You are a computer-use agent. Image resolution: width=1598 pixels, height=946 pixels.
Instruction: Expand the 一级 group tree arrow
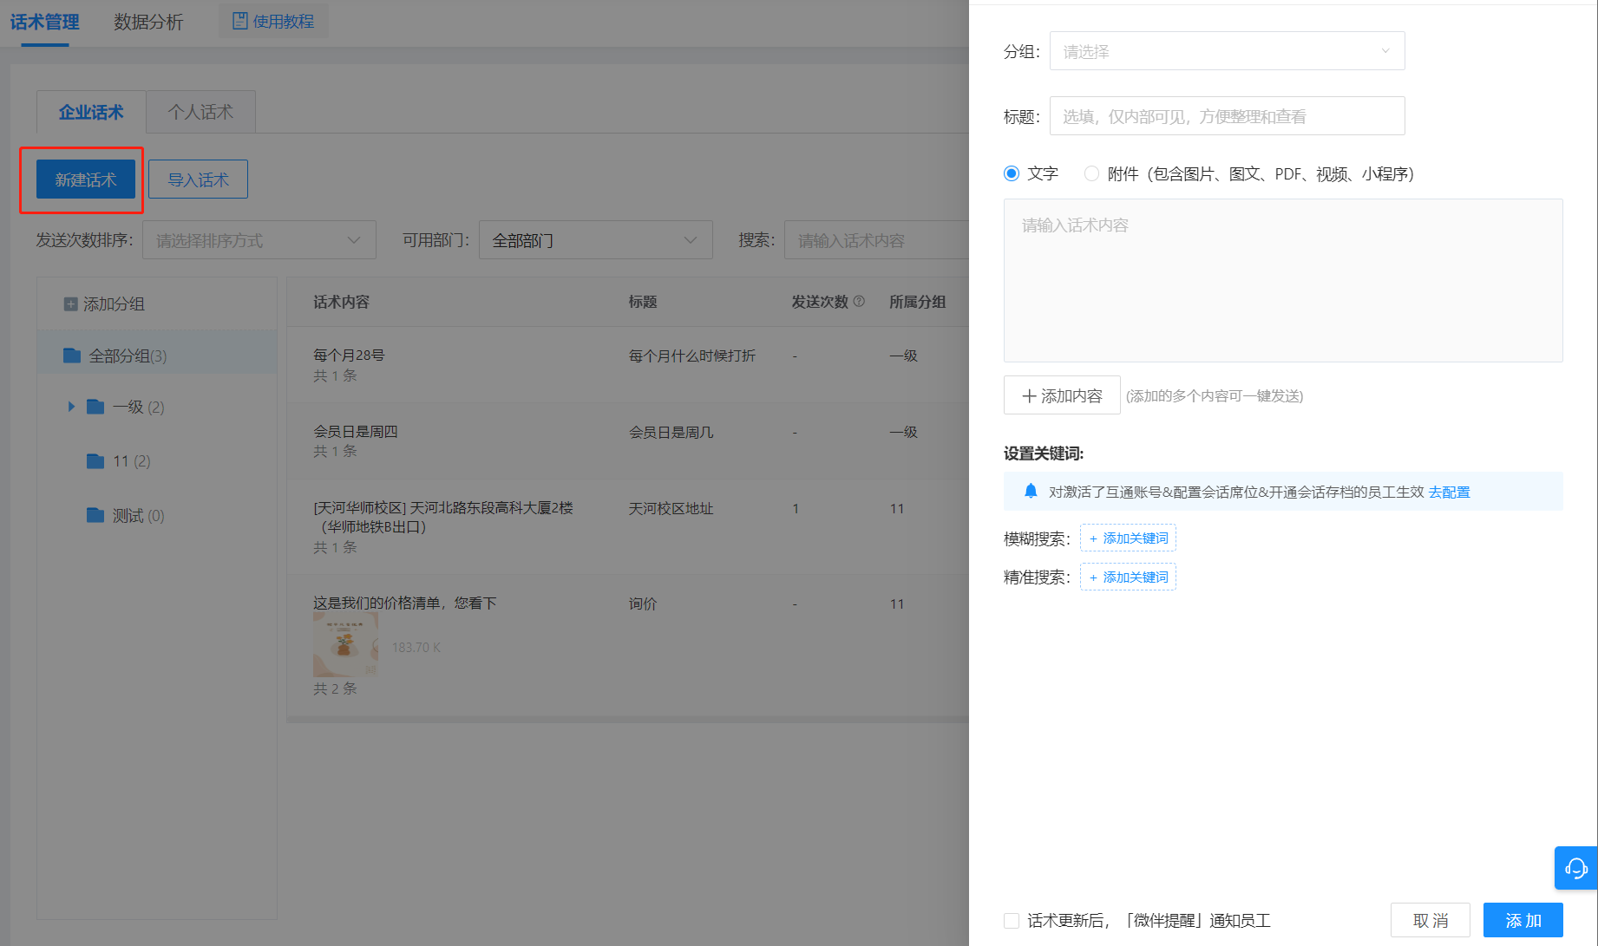pyautogui.click(x=71, y=406)
